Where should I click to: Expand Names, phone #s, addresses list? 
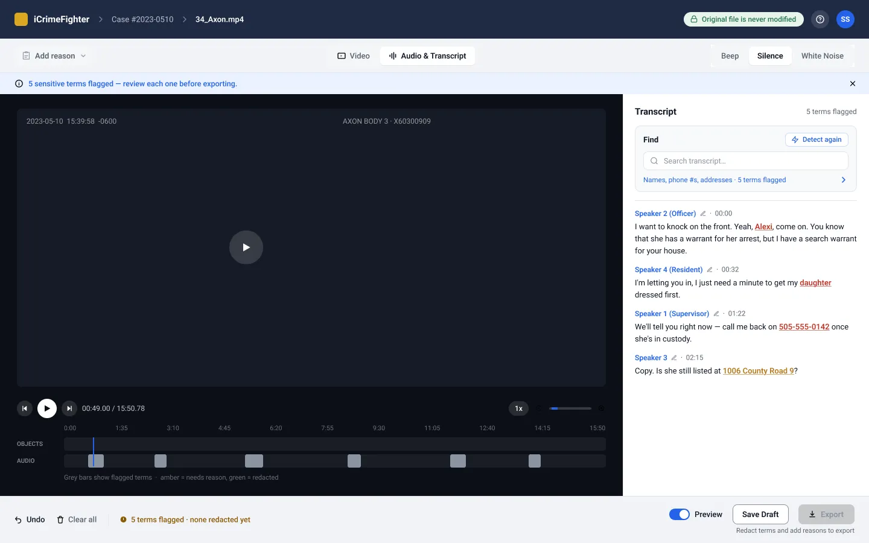coord(745,180)
